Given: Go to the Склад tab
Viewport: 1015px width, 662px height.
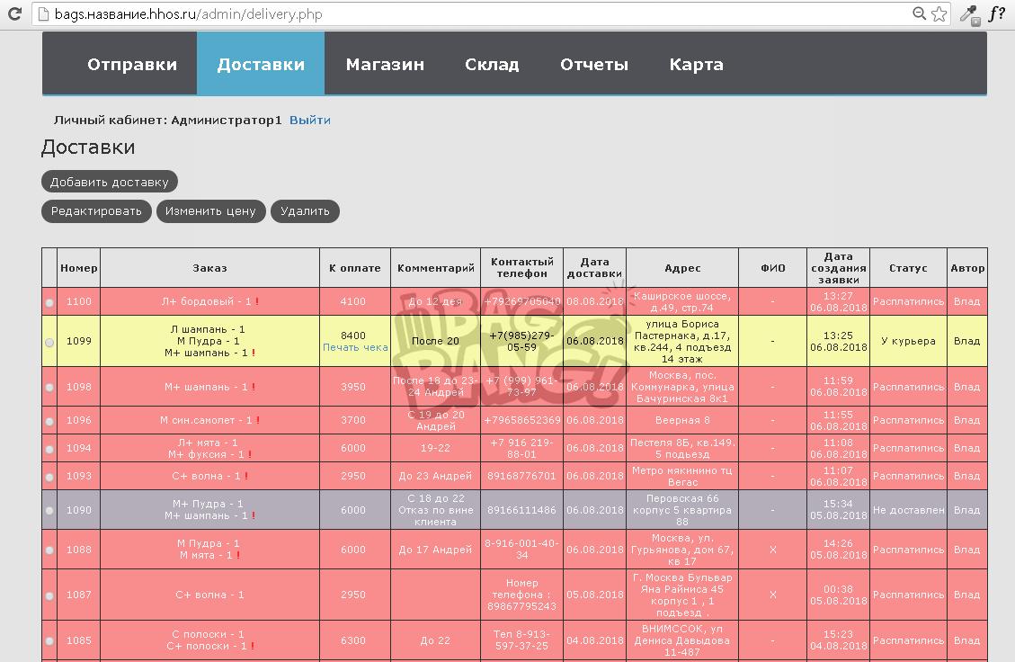Looking at the screenshot, I should click(492, 64).
